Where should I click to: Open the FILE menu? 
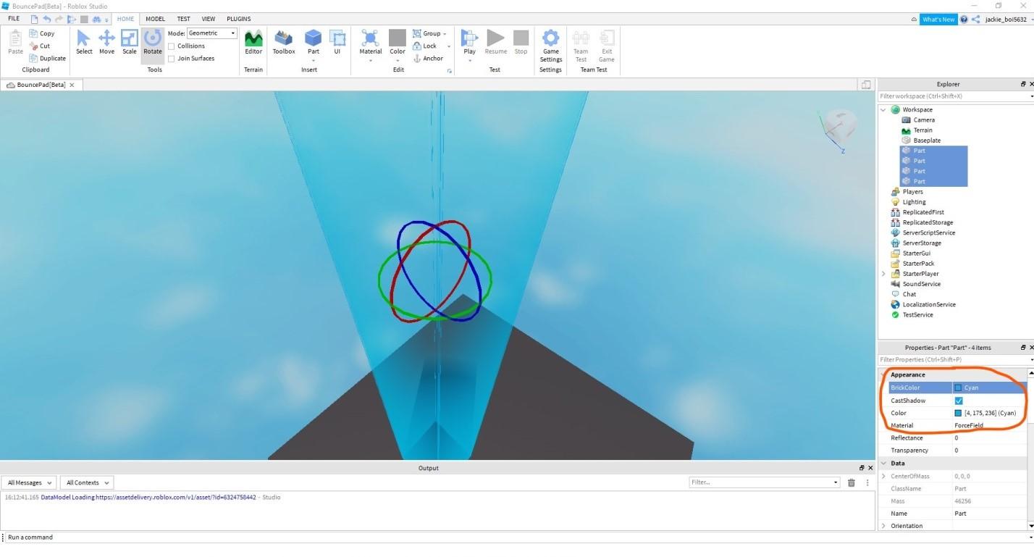point(14,19)
